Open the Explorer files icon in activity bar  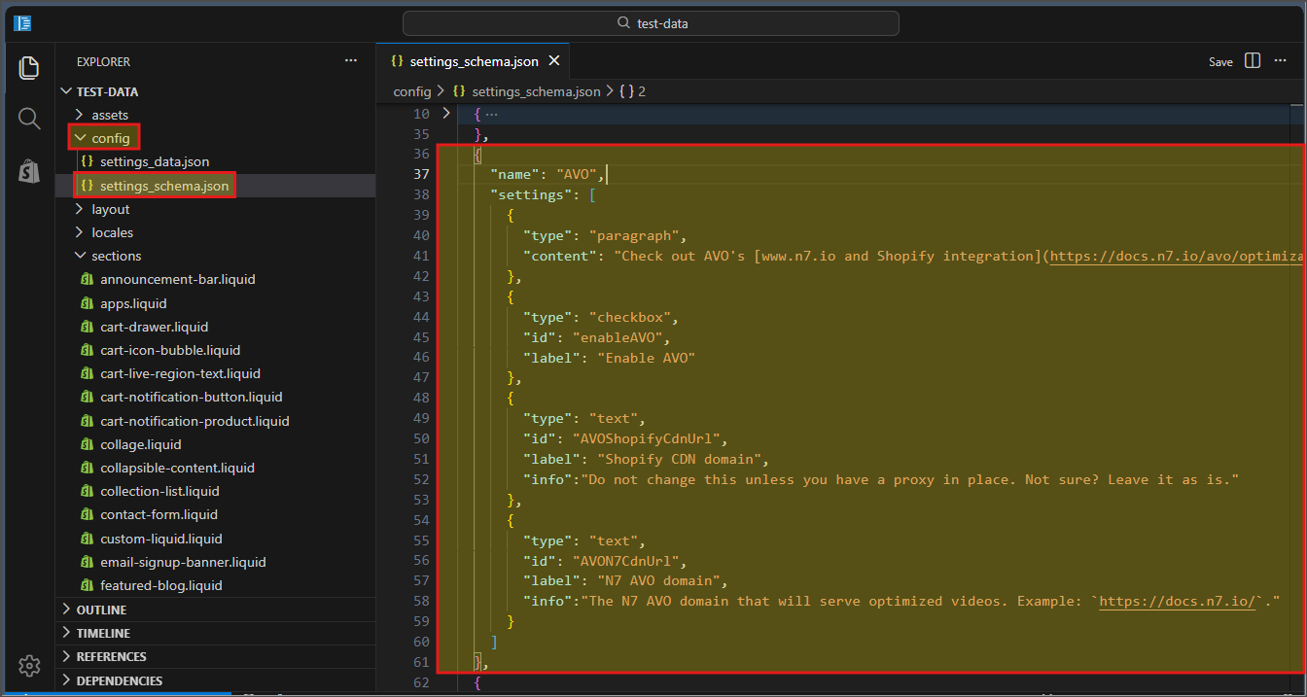click(x=29, y=67)
